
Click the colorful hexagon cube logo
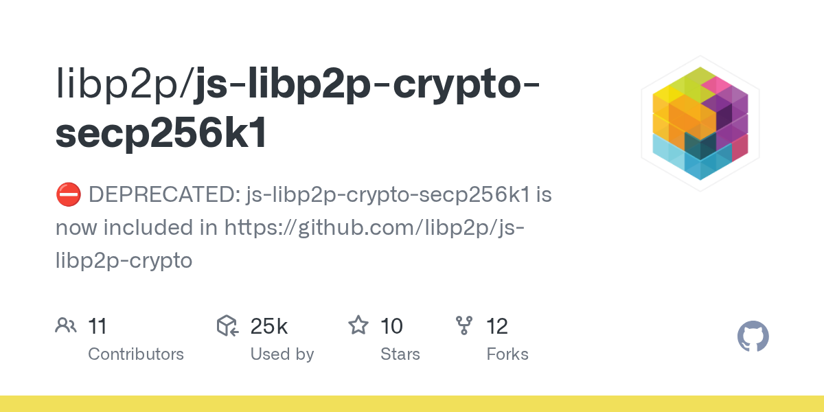tap(700, 124)
